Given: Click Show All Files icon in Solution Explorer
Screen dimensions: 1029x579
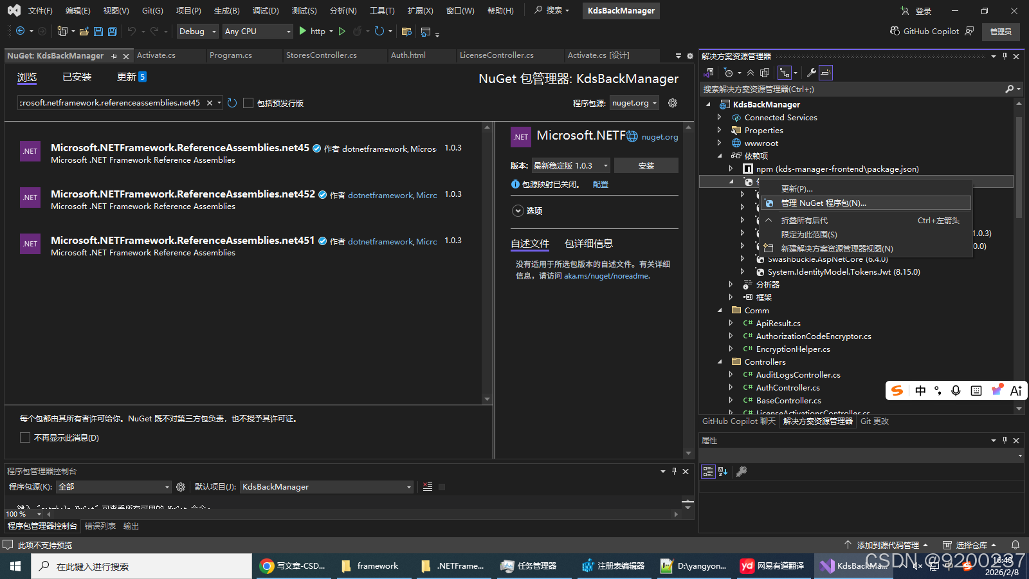Looking at the screenshot, I should click(765, 73).
